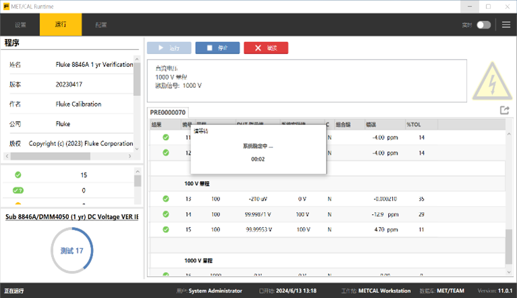
Task: Click the red X terminate button
Action: tap(266, 48)
